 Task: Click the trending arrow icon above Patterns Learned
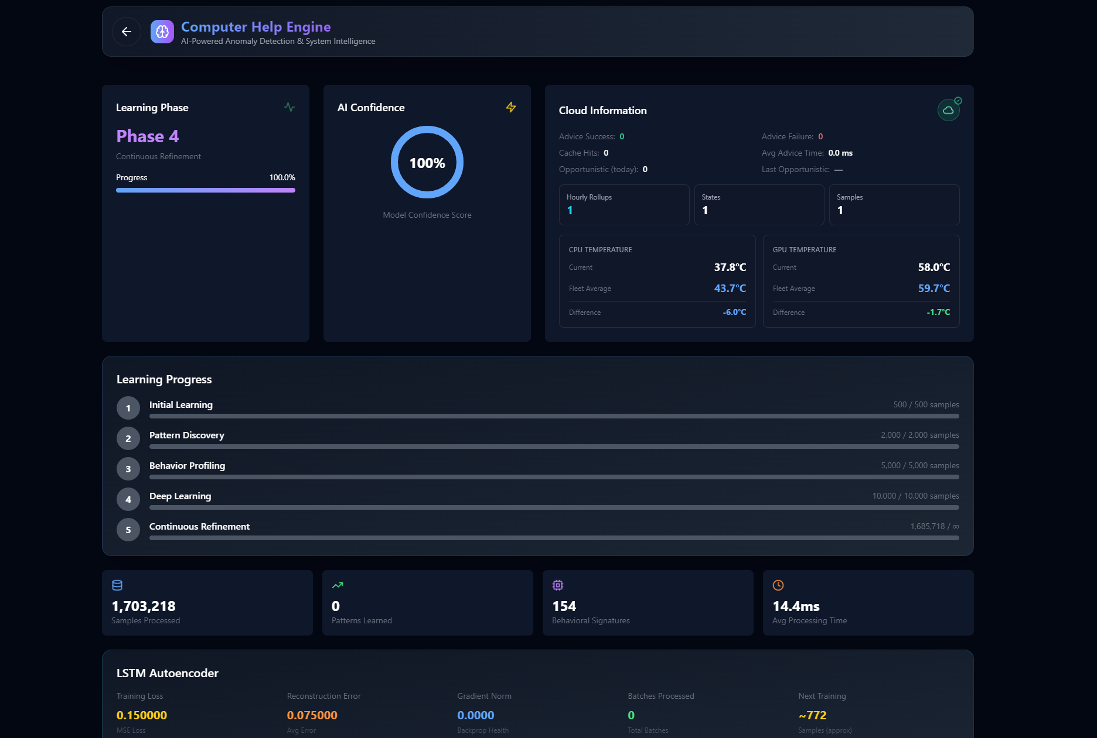(x=337, y=585)
